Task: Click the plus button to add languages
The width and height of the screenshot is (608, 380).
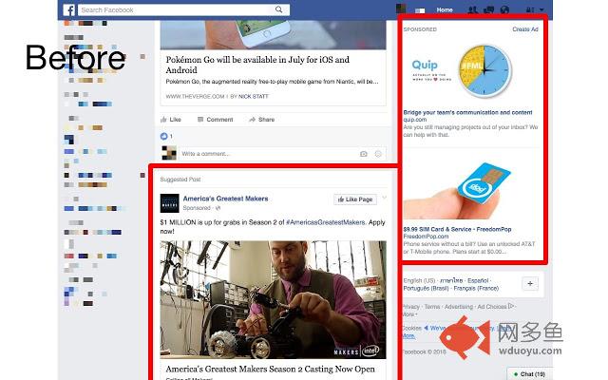Action: coord(530,284)
